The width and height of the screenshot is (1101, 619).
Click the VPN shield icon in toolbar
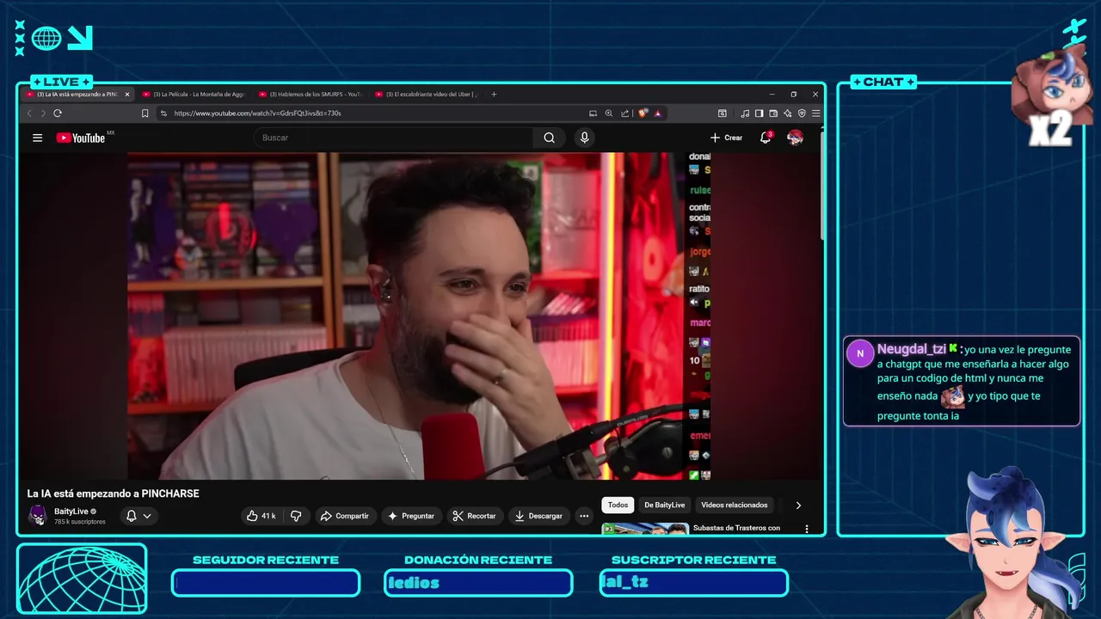pos(802,113)
